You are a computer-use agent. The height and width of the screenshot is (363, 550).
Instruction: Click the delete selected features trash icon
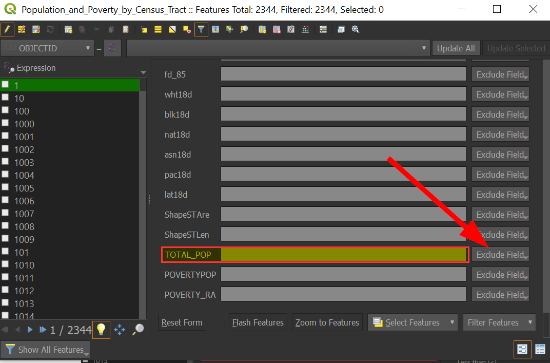click(83, 29)
